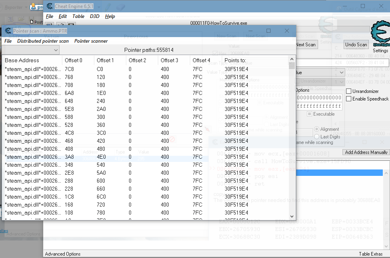Open the D3D menu
The height and width of the screenshot is (258, 390).
(x=95, y=16)
